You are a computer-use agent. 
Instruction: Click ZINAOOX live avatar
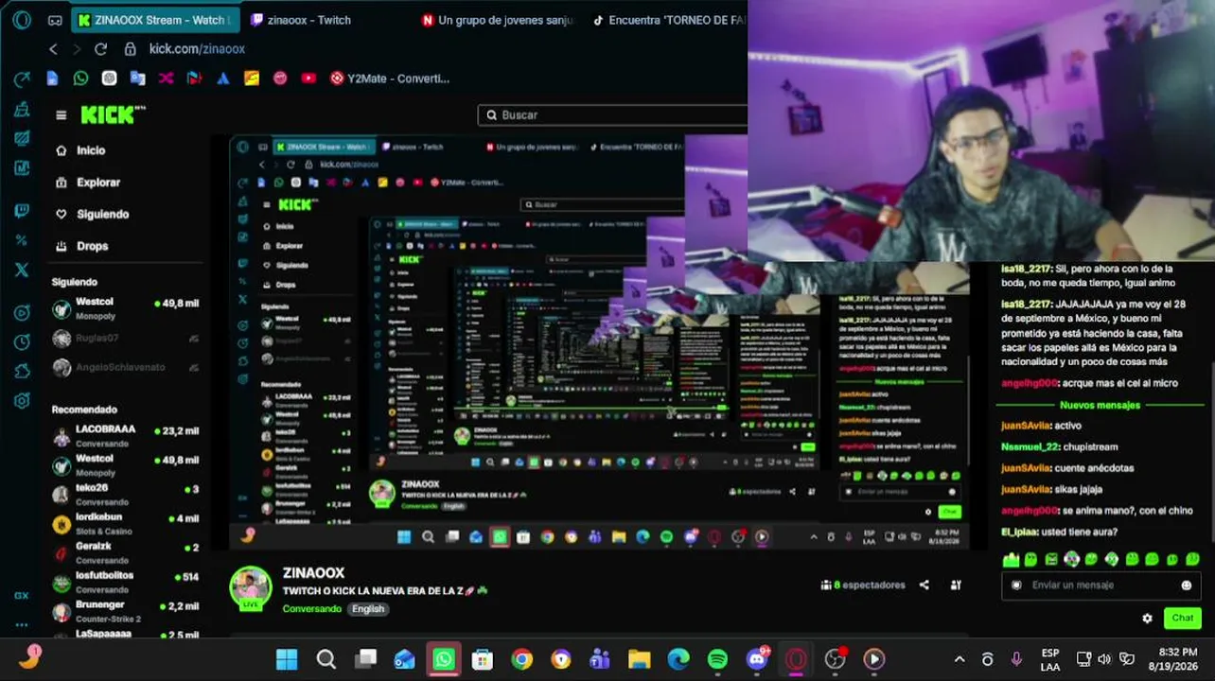pyautogui.click(x=251, y=588)
